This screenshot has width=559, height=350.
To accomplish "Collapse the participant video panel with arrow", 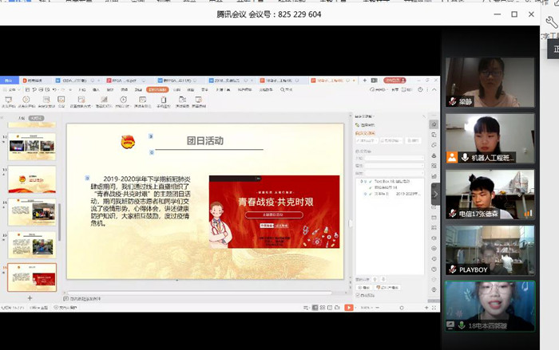I will click(x=435, y=194).
